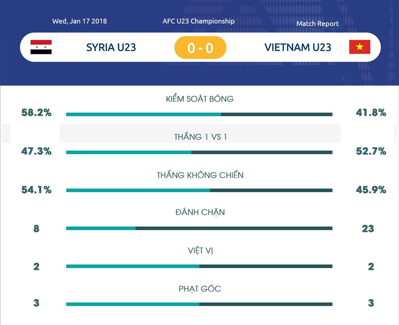The height and width of the screenshot is (325, 399).
Task: Click the THẮNG KHÔNG CHIẾN stat label
Action: coord(200,175)
